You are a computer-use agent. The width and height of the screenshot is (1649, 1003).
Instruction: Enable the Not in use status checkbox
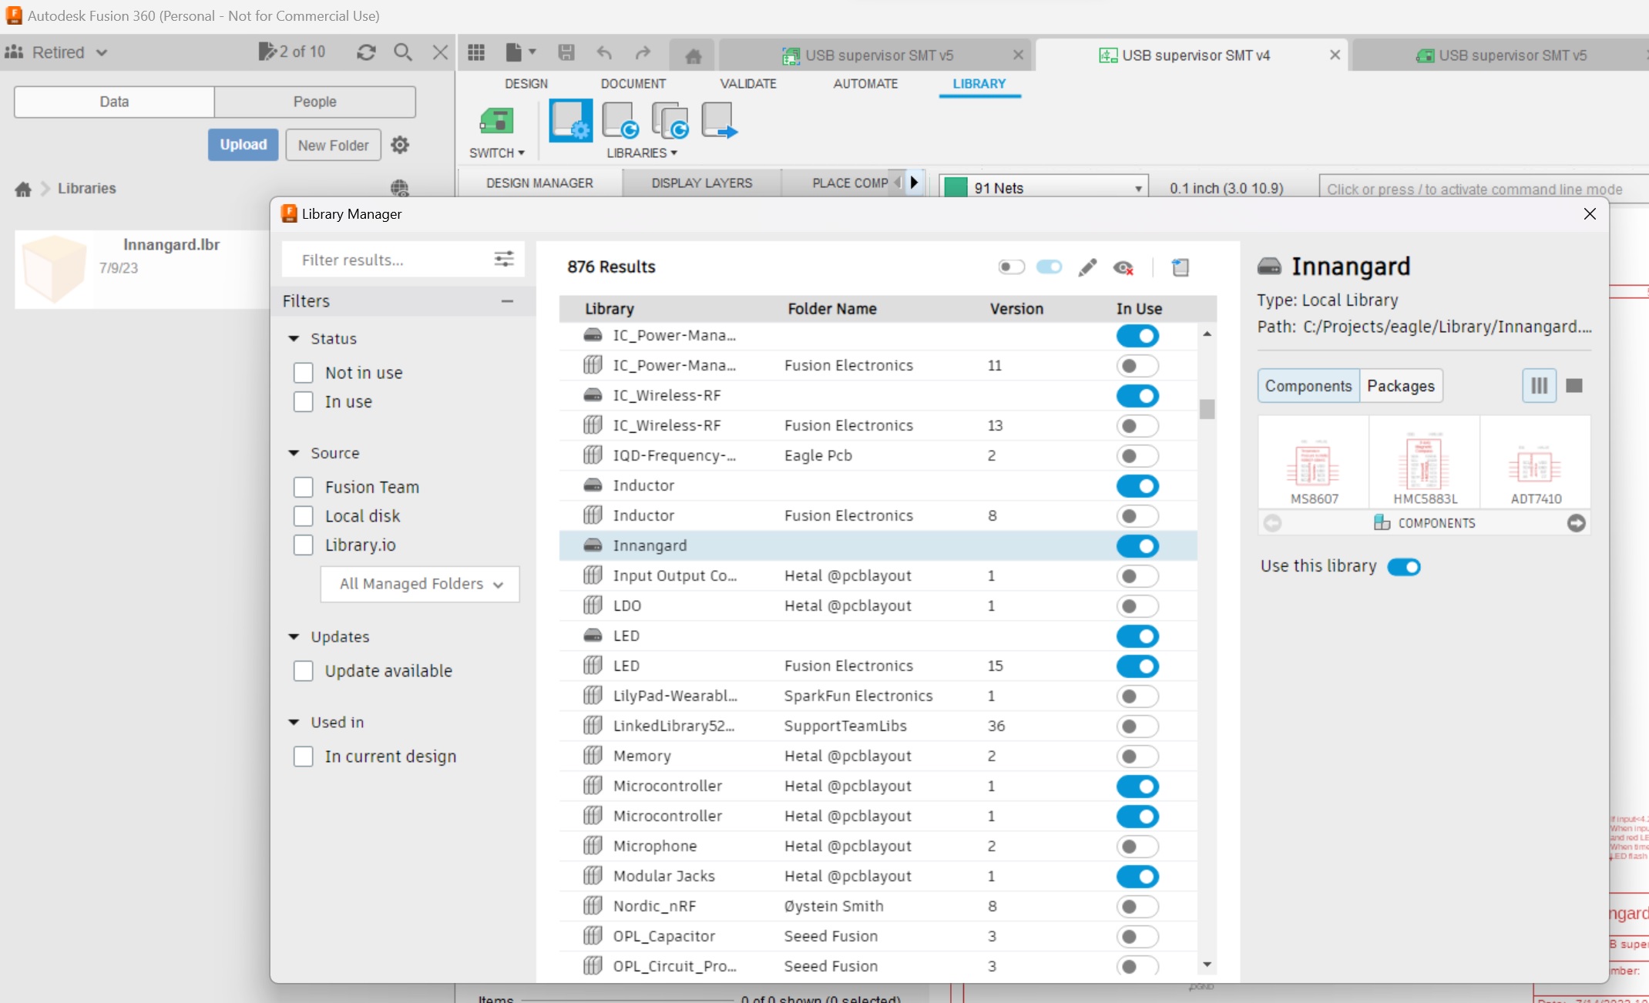pyautogui.click(x=303, y=372)
